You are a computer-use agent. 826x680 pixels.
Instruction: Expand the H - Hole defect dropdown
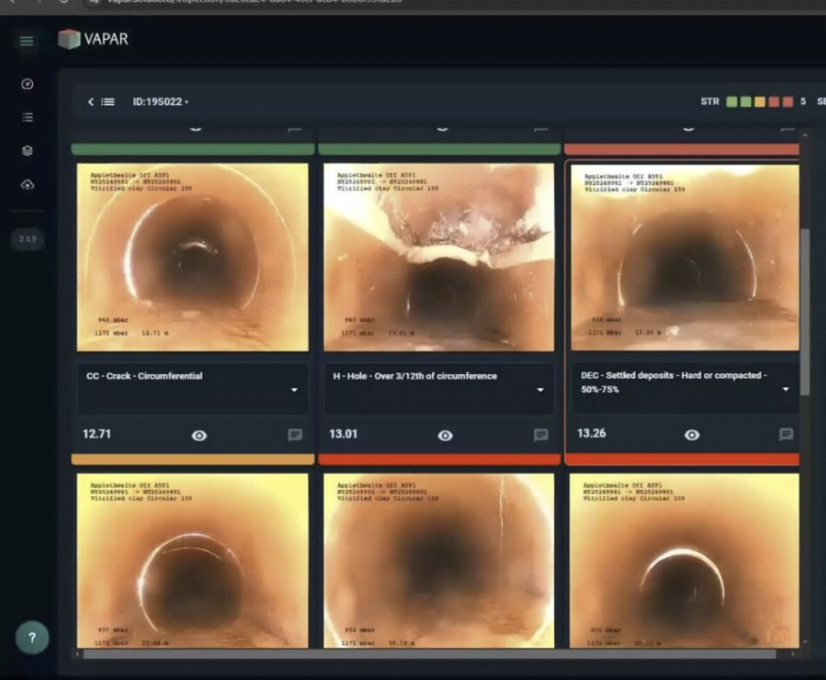pos(540,390)
